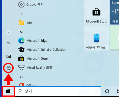Select the letter I section header

[x=21, y=14]
